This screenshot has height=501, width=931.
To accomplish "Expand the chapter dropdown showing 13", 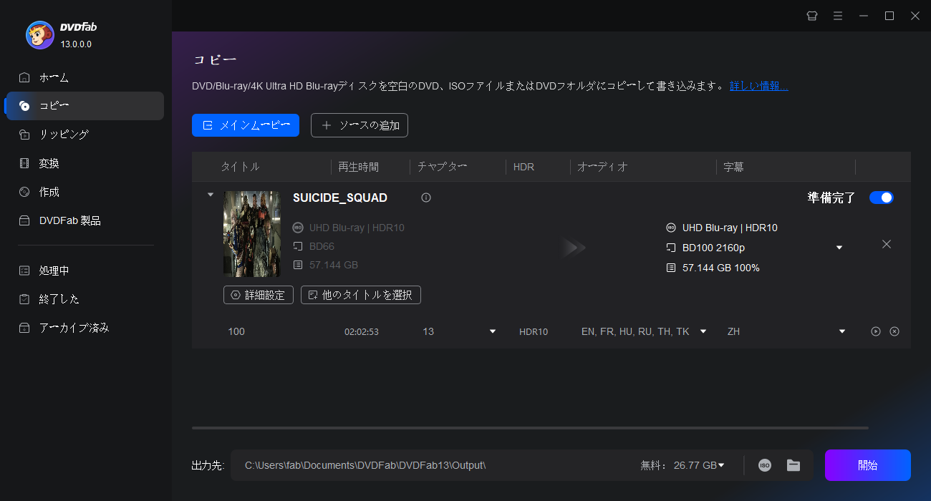I will [493, 331].
